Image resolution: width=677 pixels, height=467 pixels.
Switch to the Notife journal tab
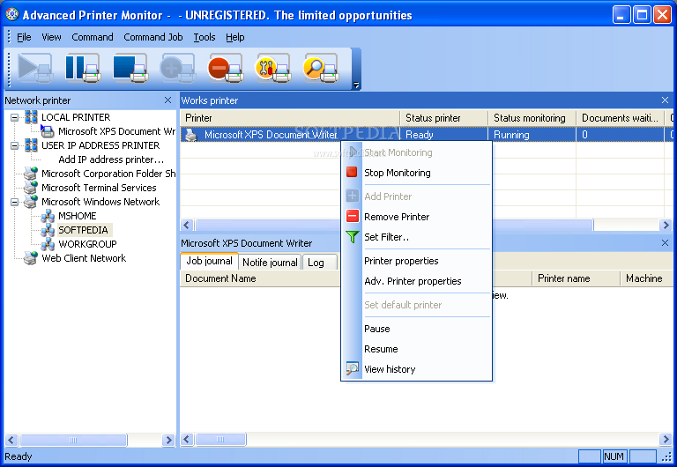[270, 262]
